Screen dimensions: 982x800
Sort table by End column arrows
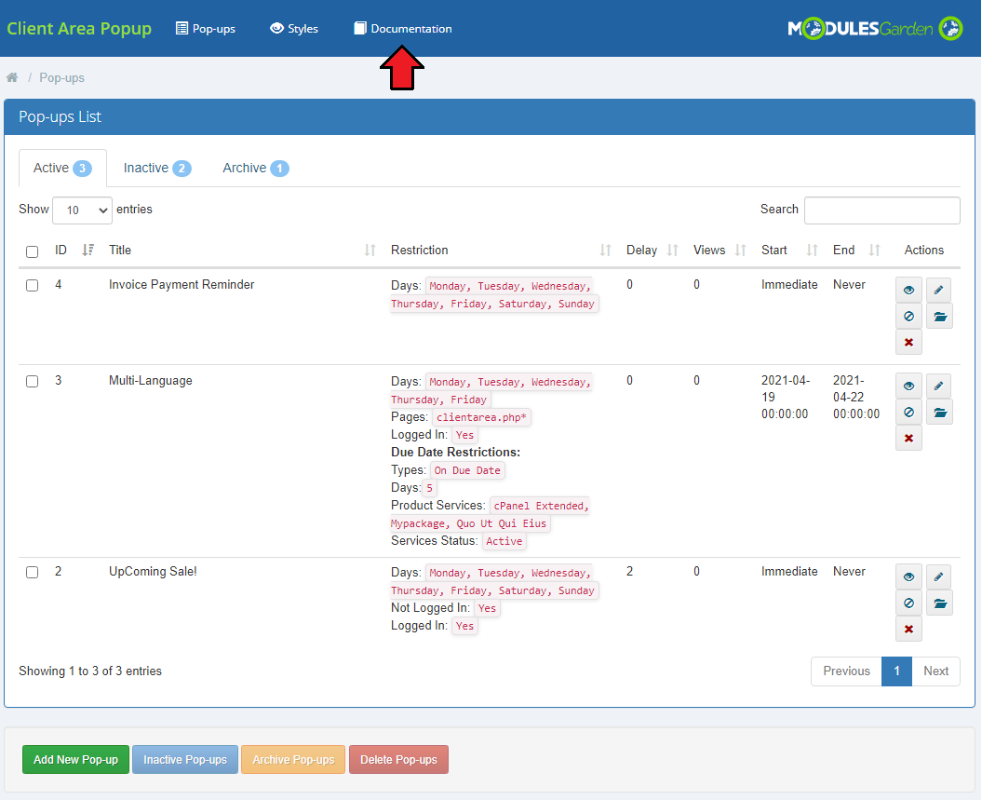pos(875,251)
